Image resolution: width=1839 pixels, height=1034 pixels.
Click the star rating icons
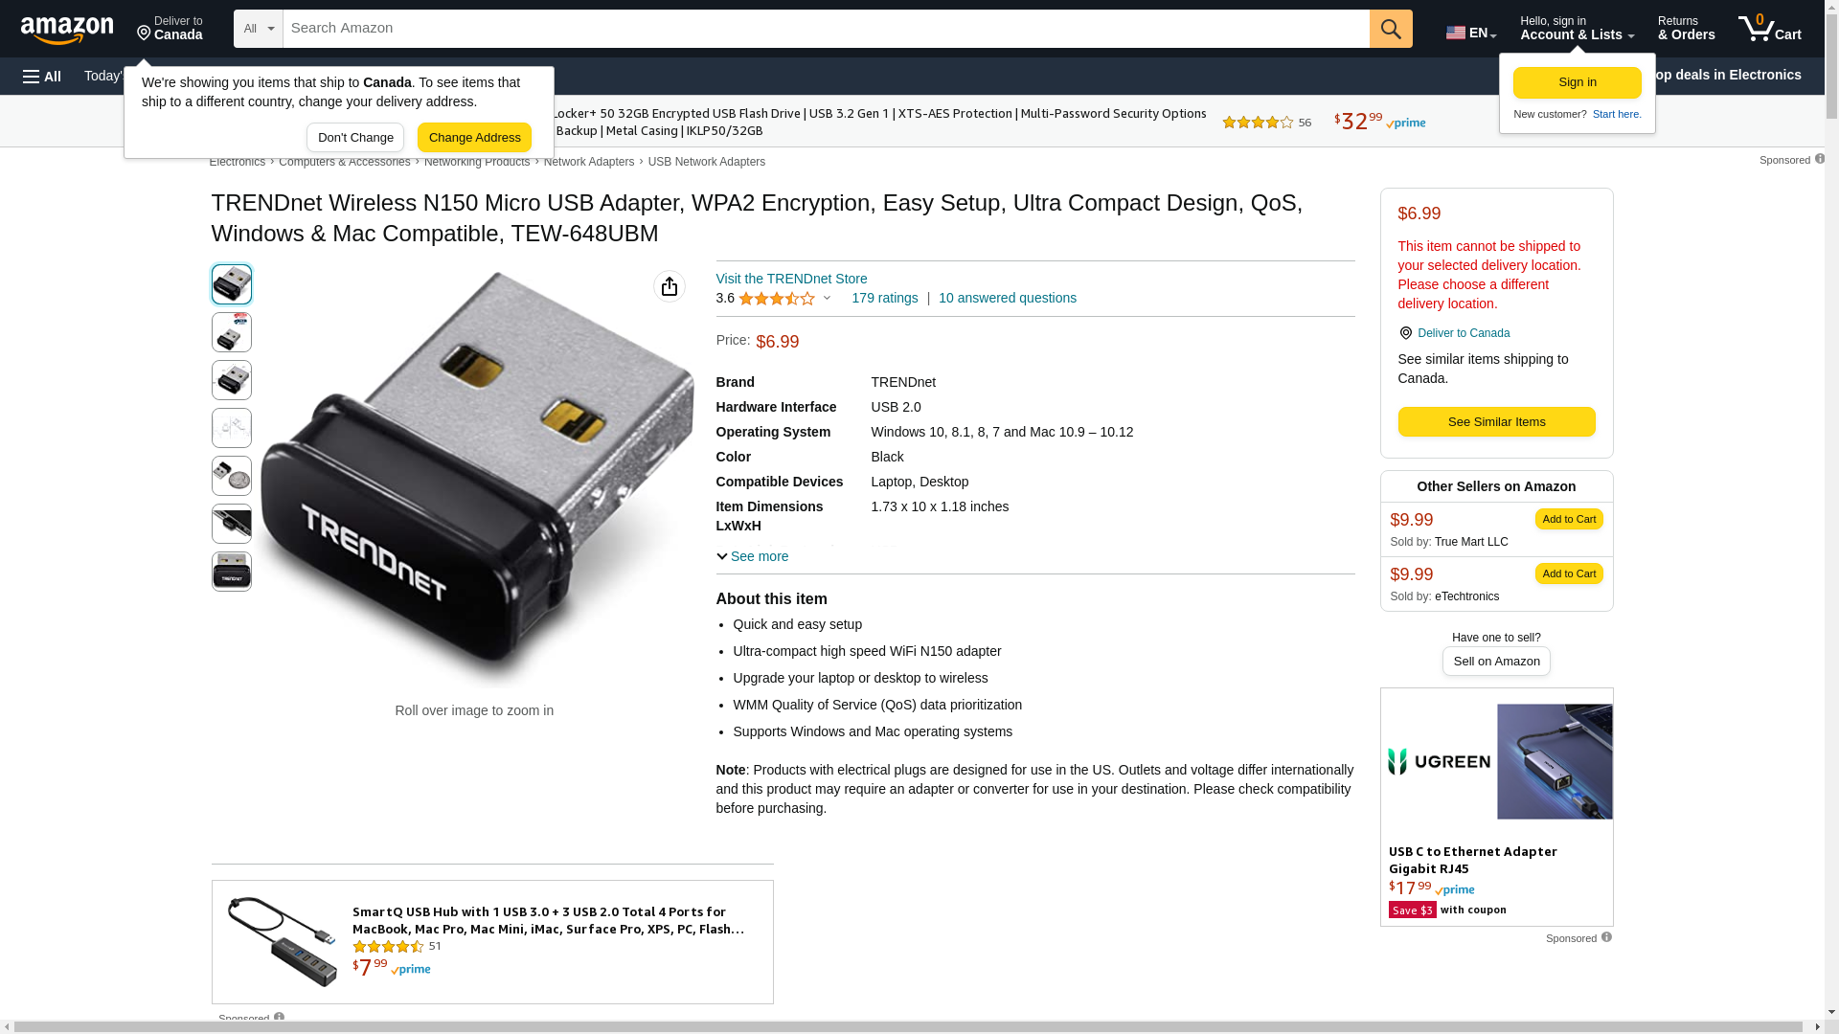pyautogui.click(x=776, y=299)
